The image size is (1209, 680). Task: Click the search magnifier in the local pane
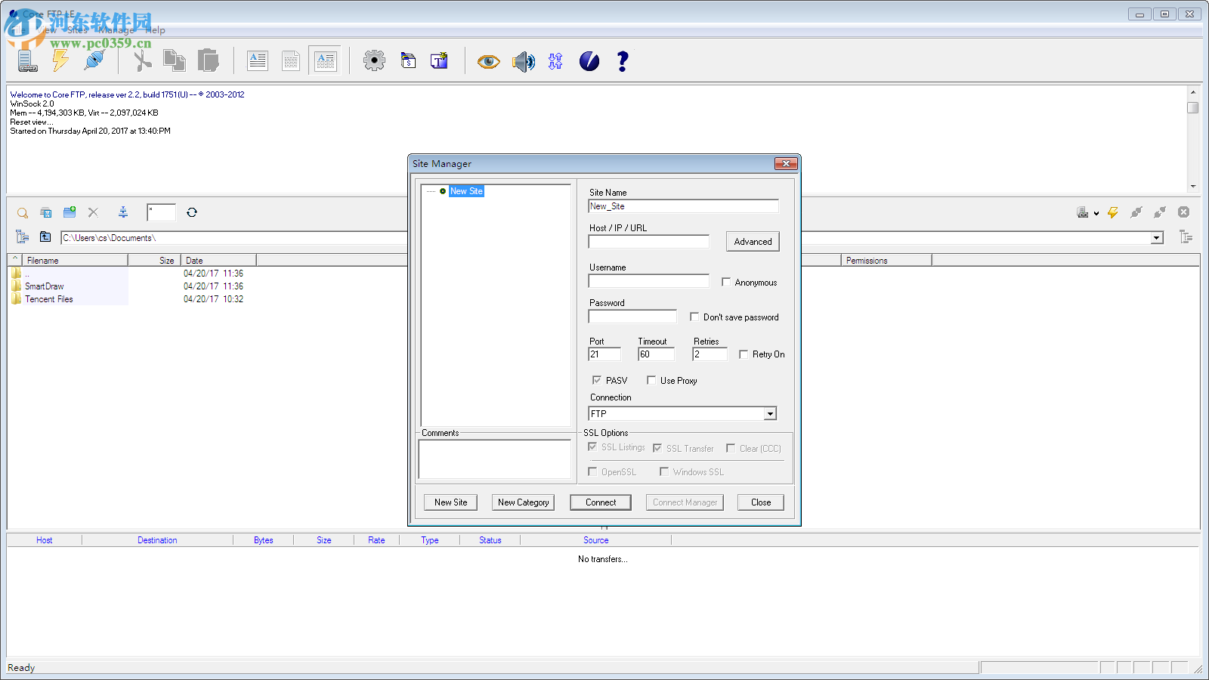pos(22,212)
